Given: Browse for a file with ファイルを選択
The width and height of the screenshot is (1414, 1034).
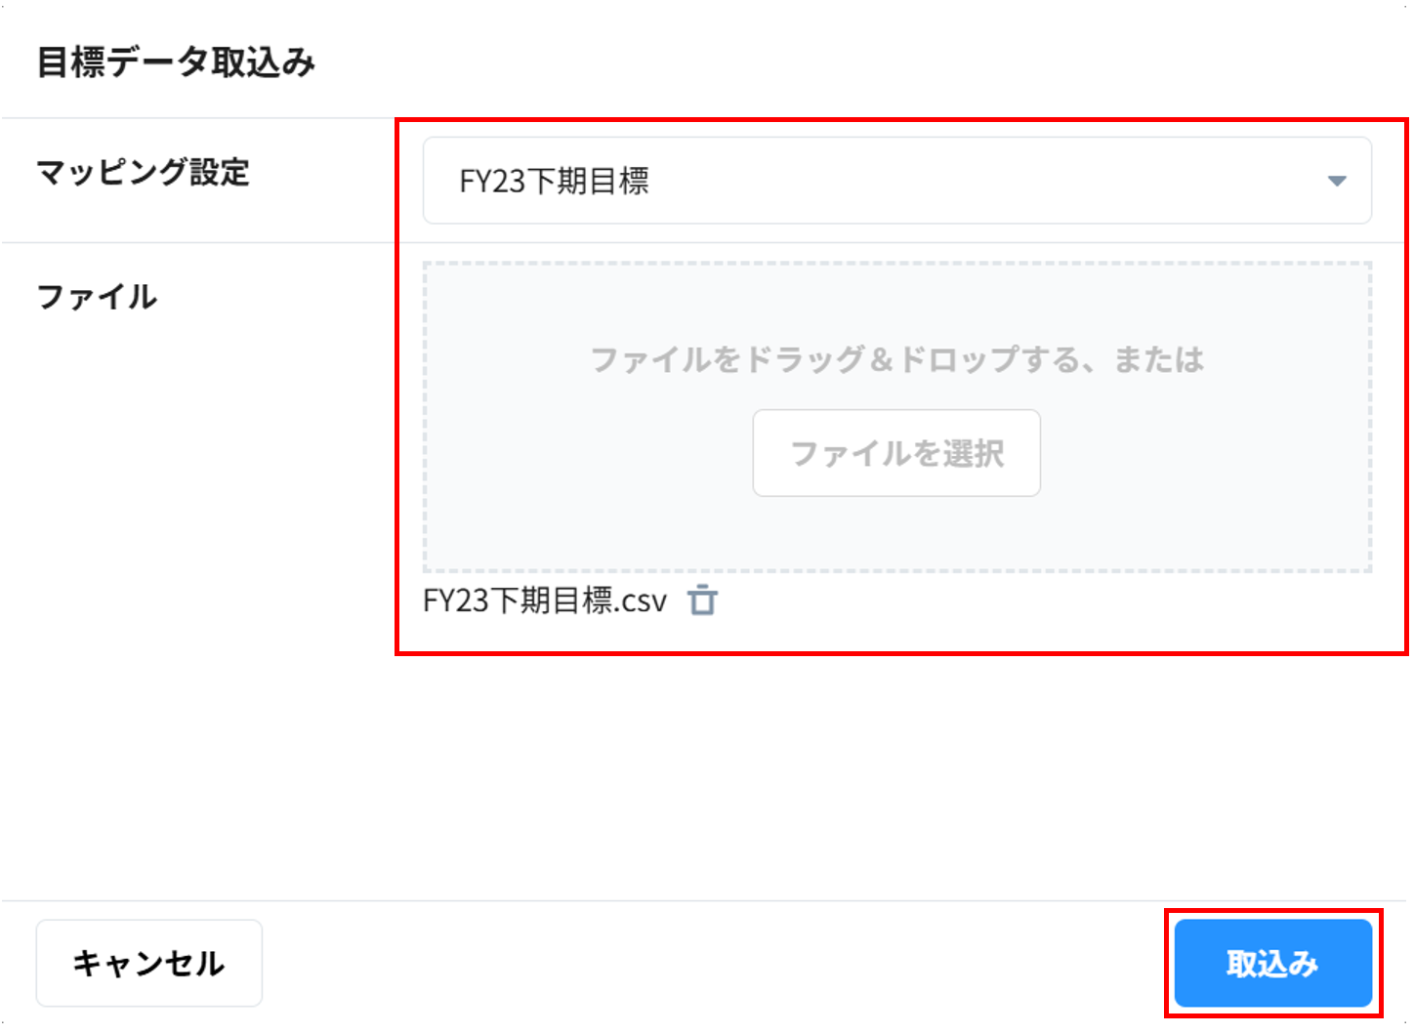Looking at the screenshot, I should coord(895,453).
